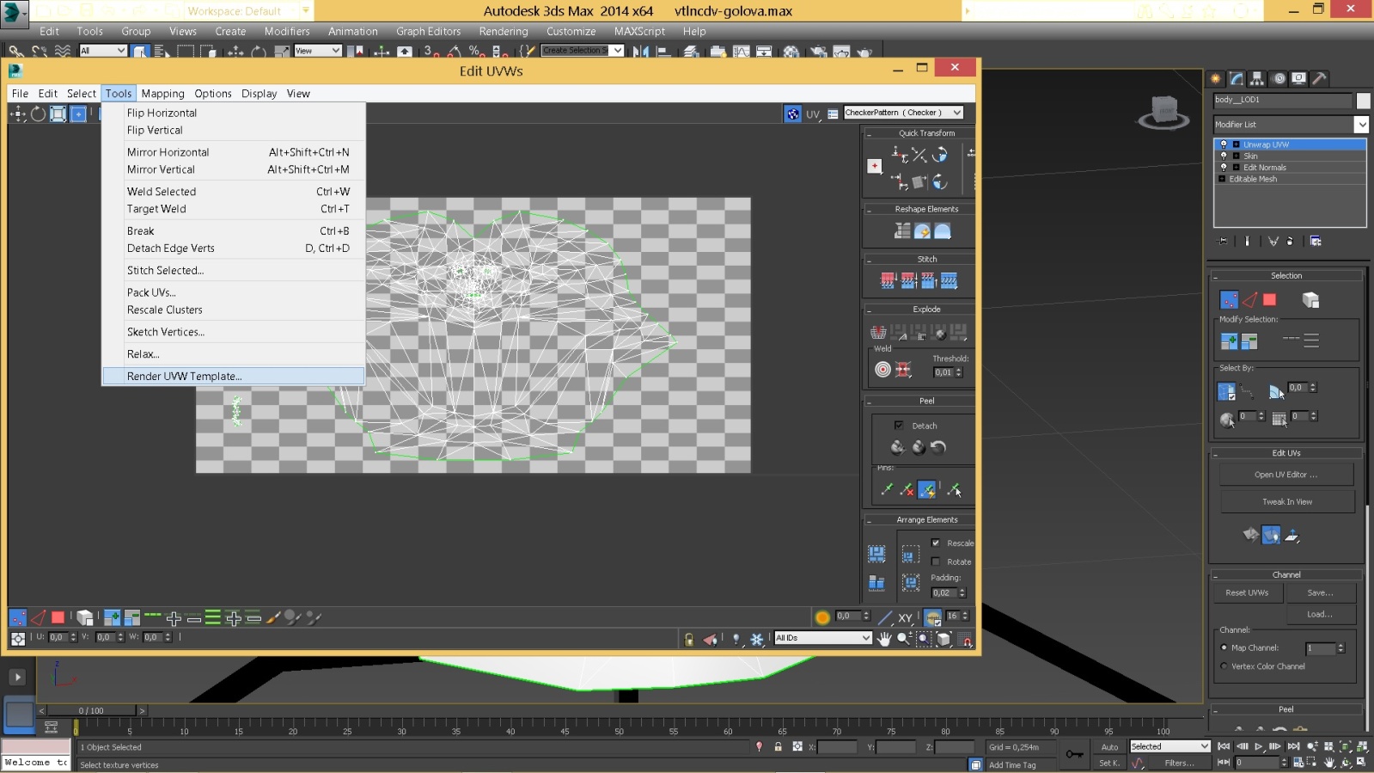Image resolution: width=1374 pixels, height=773 pixels.
Task: Open Modify panel tab in command panel
Action: pos(1237,78)
